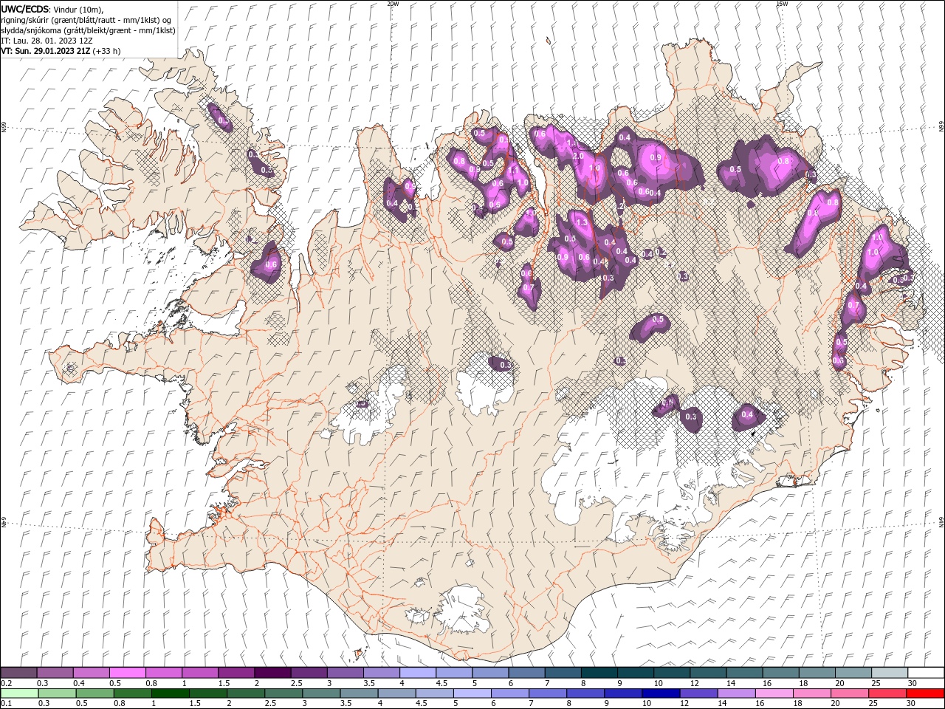This screenshot has width=945, height=709.
Task: Click the 'slydda/snjókoma' legend description line
Action: pos(88,30)
